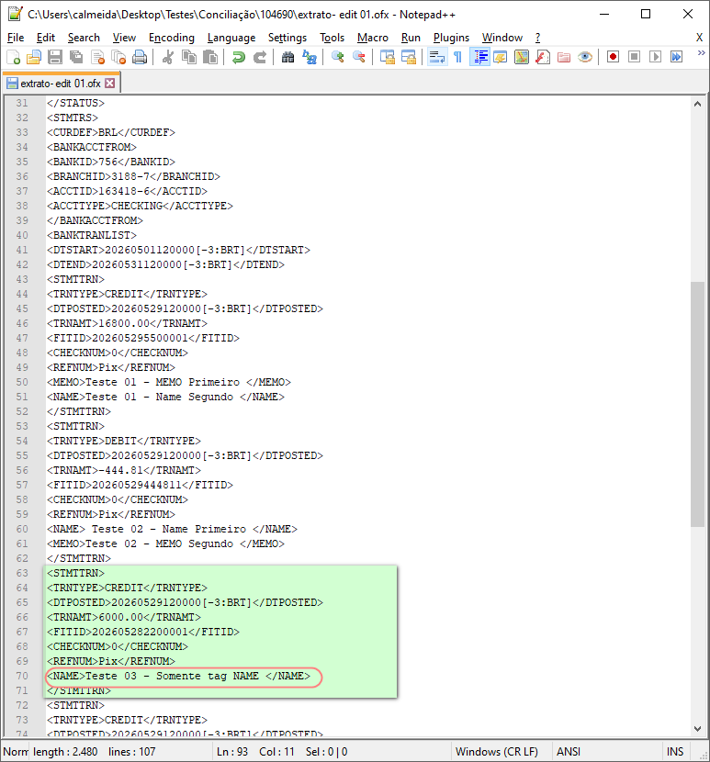Open Function List panel icon
Screen dimensions: 710x762
pos(543,57)
